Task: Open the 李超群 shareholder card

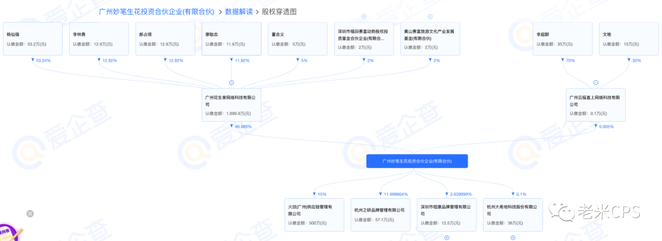Action: 562,39
